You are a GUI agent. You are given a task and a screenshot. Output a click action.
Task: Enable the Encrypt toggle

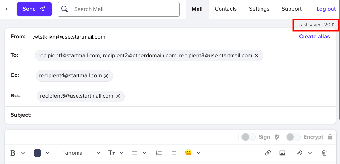point(293,137)
